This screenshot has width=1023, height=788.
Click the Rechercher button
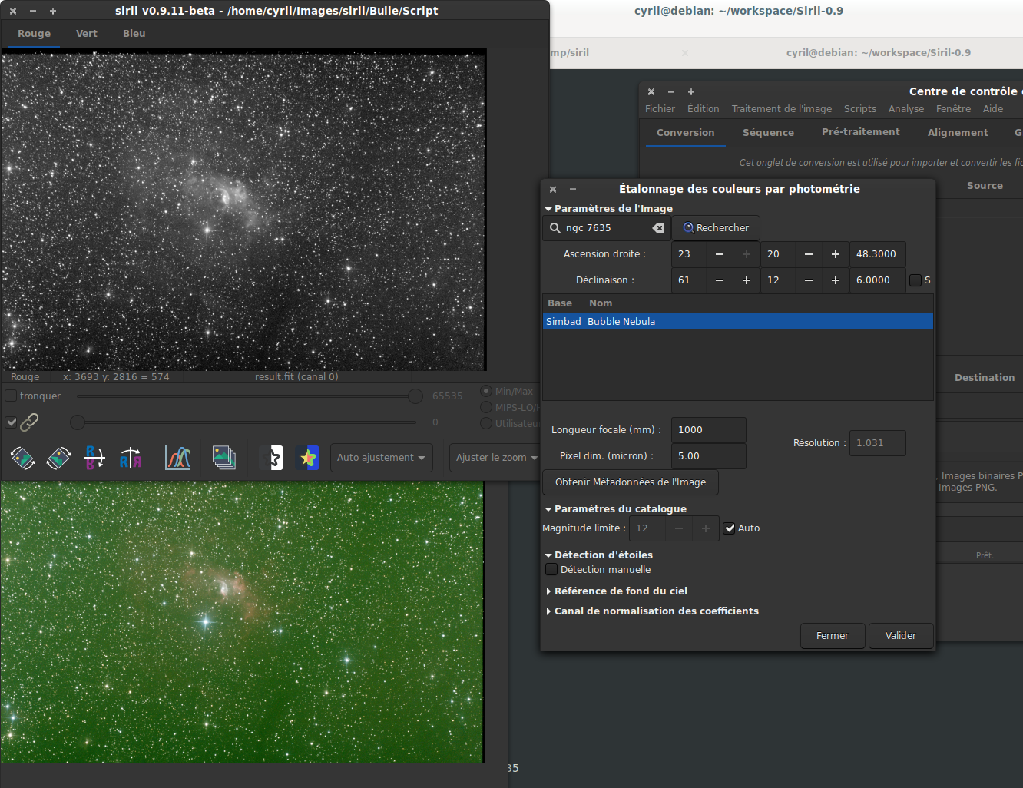716,228
